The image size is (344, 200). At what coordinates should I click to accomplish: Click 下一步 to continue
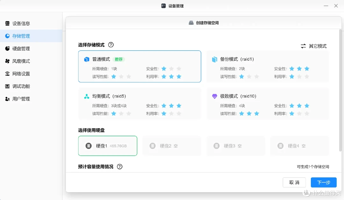coord(324,182)
